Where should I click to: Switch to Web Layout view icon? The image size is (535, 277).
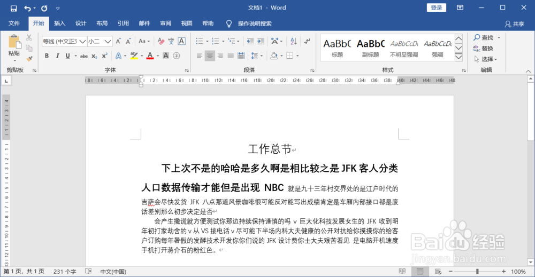coord(438,271)
